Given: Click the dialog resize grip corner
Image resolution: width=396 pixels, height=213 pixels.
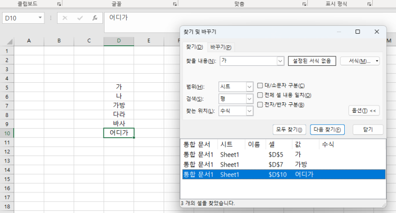Looking at the screenshot, I should coord(384,205).
